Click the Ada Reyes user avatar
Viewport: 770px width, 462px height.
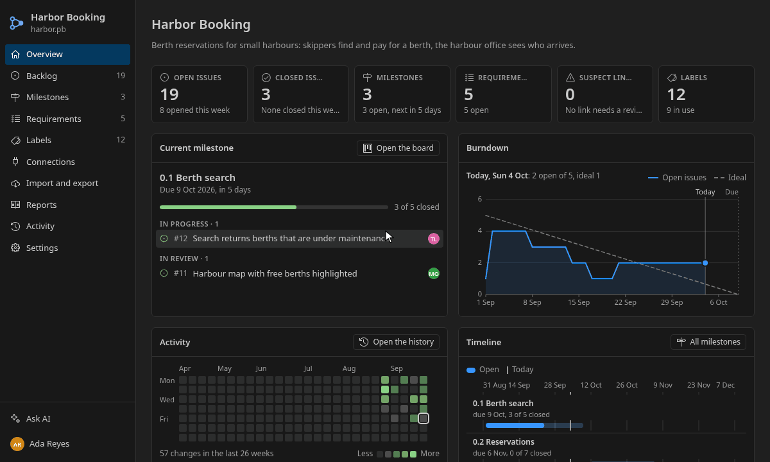click(17, 444)
